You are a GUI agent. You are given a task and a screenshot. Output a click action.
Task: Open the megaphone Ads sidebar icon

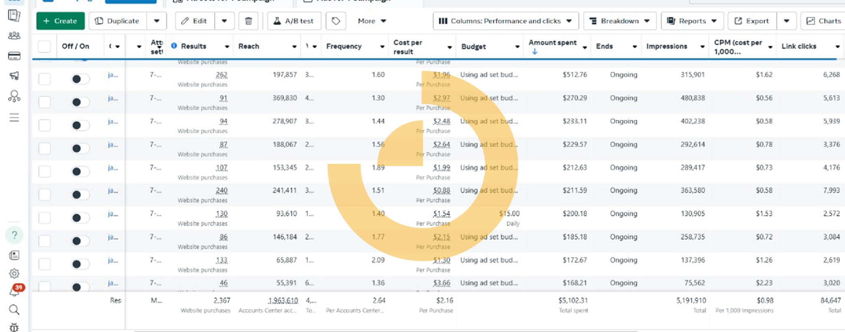tap(14, 76)
